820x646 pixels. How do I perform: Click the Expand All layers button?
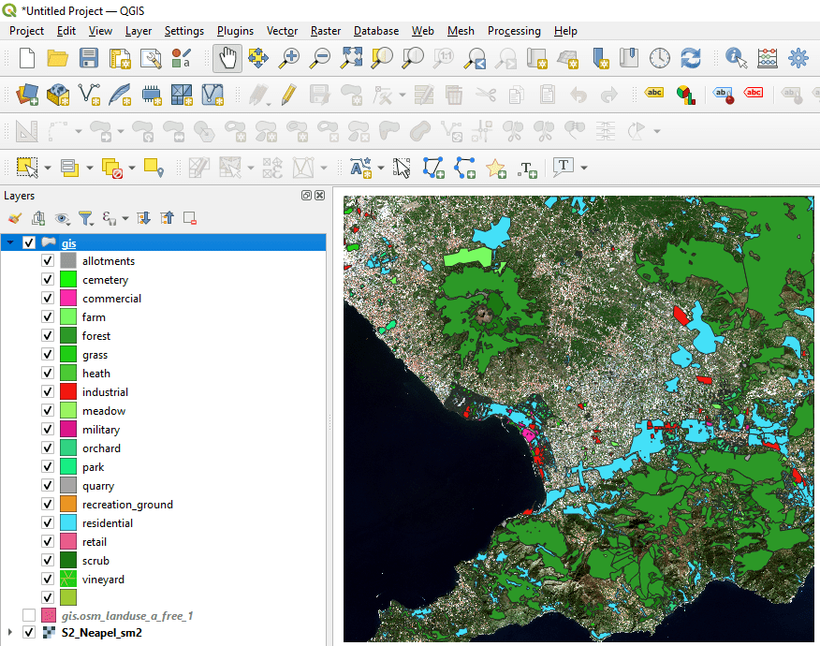click(142, 217)
